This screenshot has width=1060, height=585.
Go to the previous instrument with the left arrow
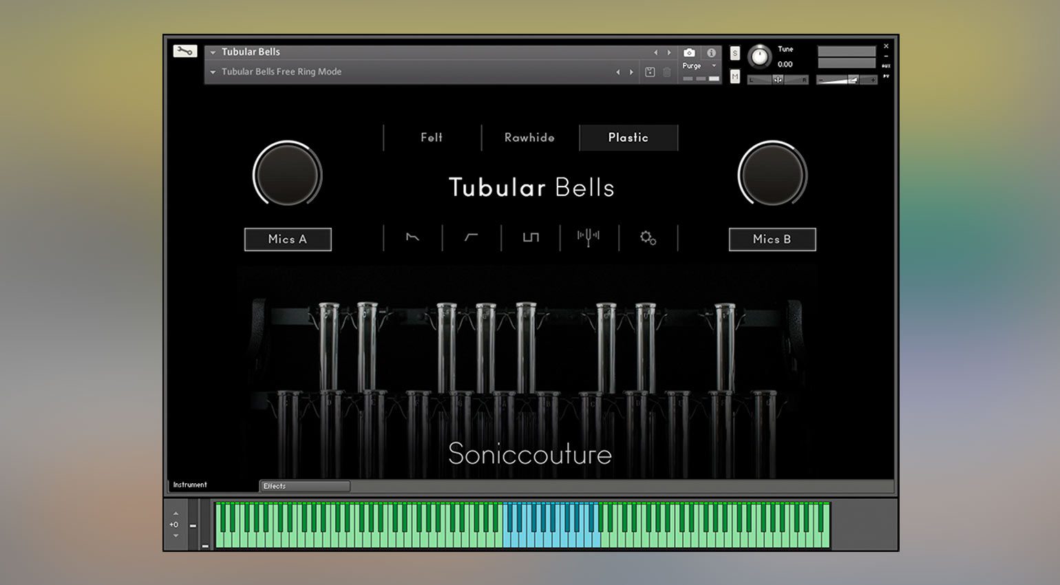point(655,52)
